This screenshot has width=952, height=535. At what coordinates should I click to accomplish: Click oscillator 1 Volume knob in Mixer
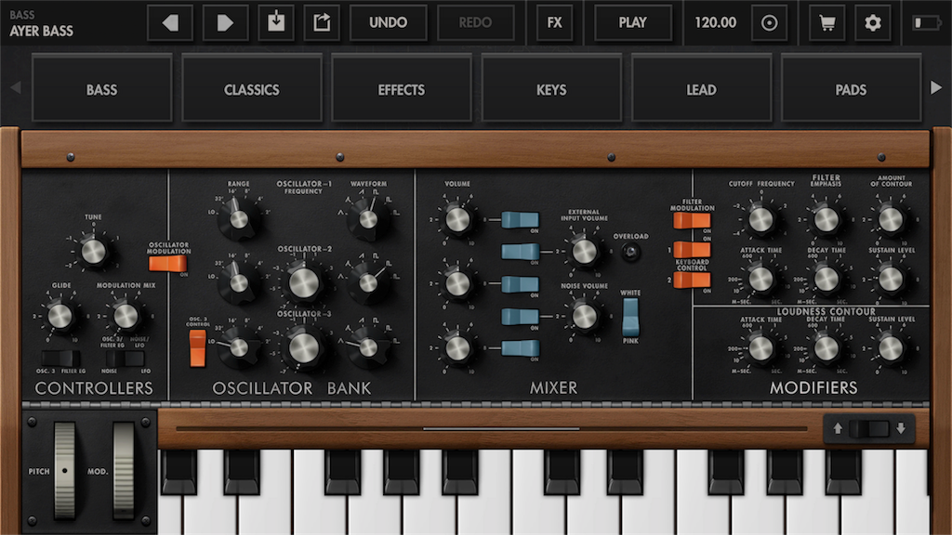point(457,219)
